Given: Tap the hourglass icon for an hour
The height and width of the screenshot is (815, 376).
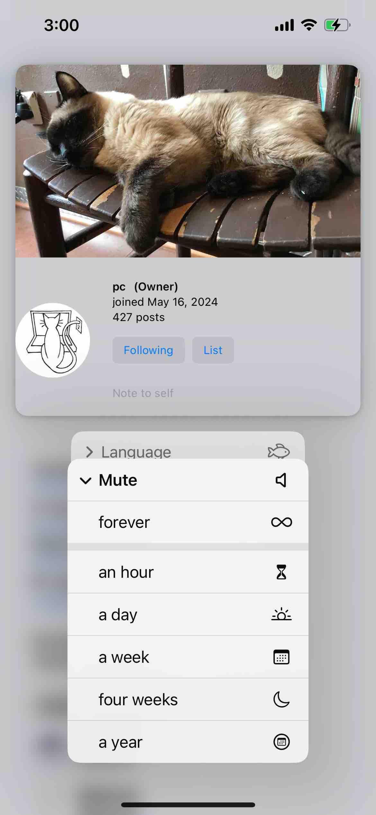Looking at the screenshot, I should [281, 572].
